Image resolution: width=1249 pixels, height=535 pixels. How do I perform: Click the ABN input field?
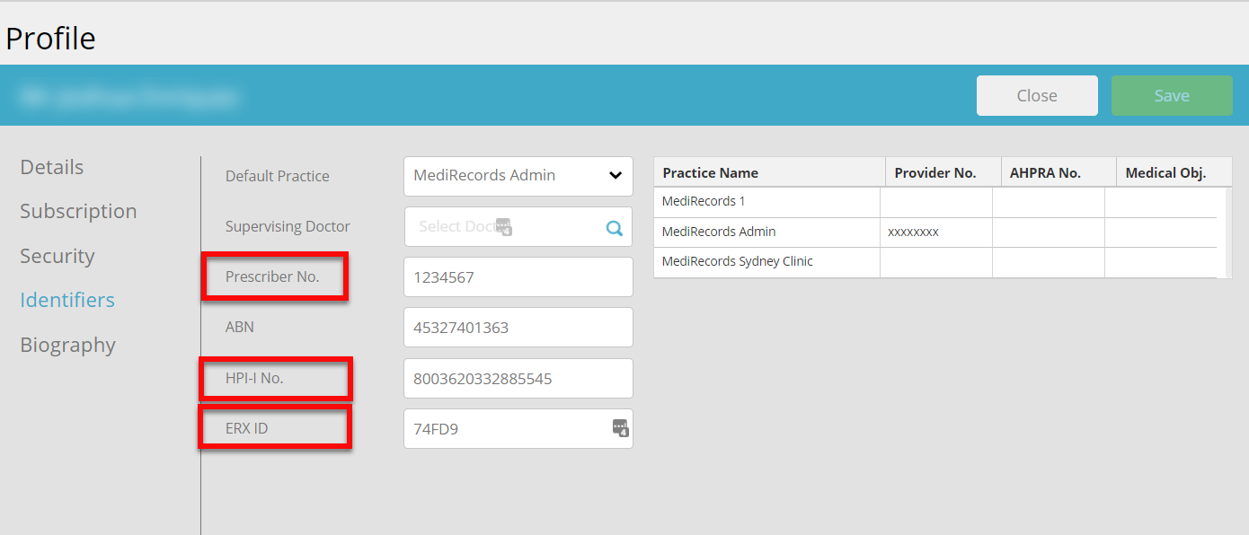tap(518, 328)
